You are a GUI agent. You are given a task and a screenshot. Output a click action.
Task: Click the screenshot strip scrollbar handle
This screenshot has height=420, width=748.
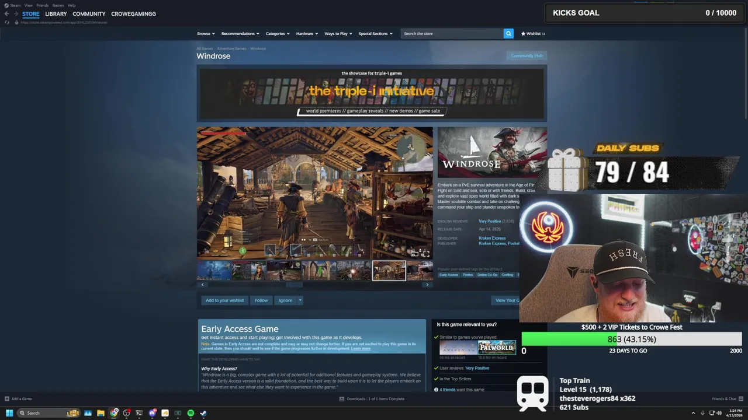click(x=294, y=285)
